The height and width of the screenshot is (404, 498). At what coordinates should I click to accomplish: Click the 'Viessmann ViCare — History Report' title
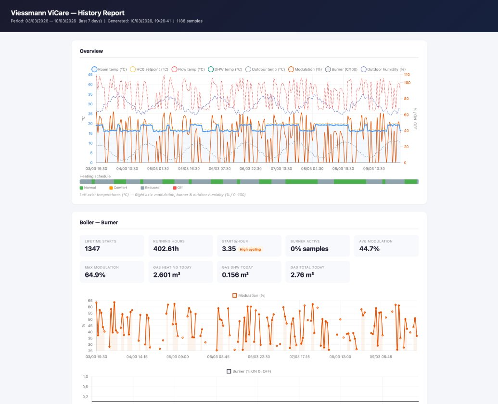[x=68, y=13]
